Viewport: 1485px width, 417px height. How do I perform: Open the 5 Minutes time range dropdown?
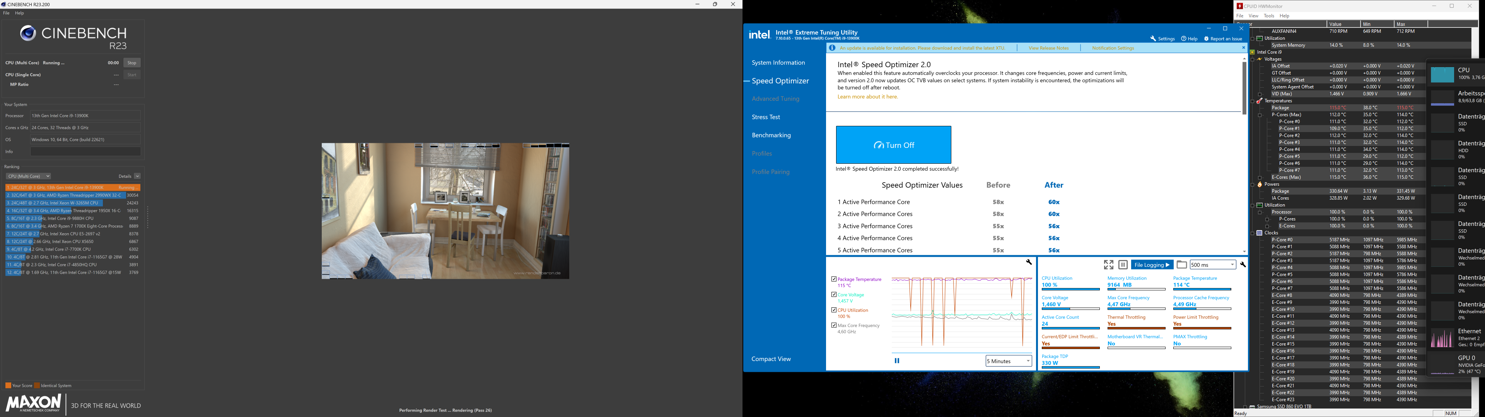(x=1009, y=361)
